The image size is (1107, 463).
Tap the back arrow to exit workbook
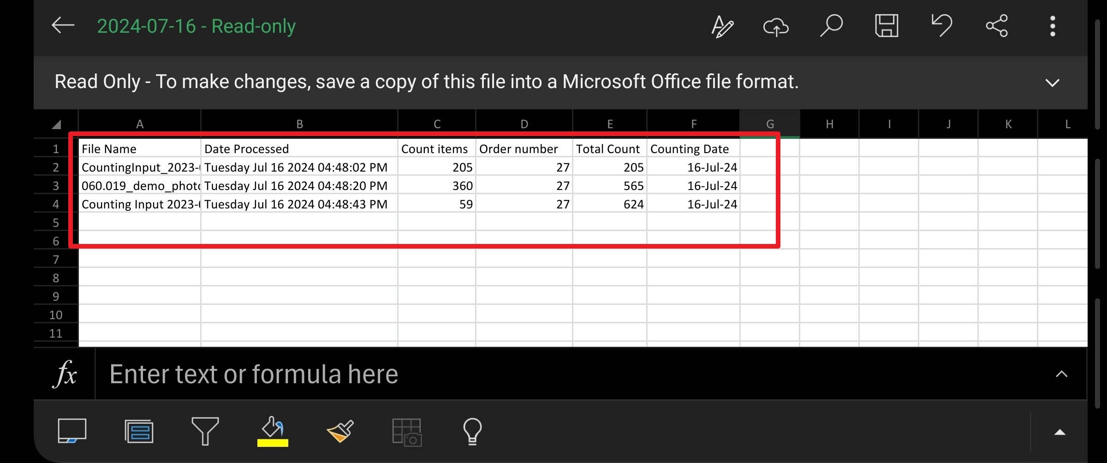(x=63, y=26)
